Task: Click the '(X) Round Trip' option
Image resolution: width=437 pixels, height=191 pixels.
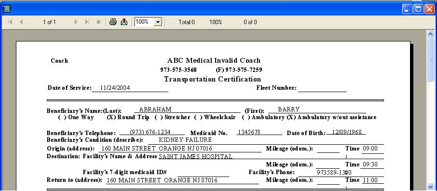Action: tap(128, 117)
